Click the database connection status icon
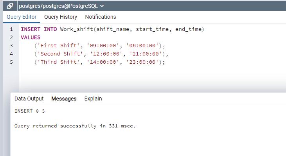286x156 pixels. 10,6
